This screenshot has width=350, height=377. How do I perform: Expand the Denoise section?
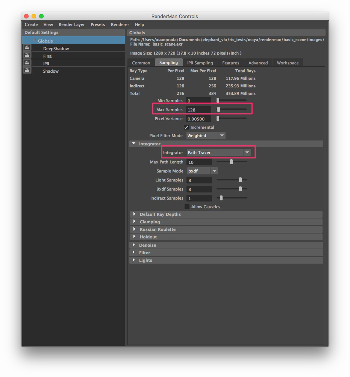point(134,245)
